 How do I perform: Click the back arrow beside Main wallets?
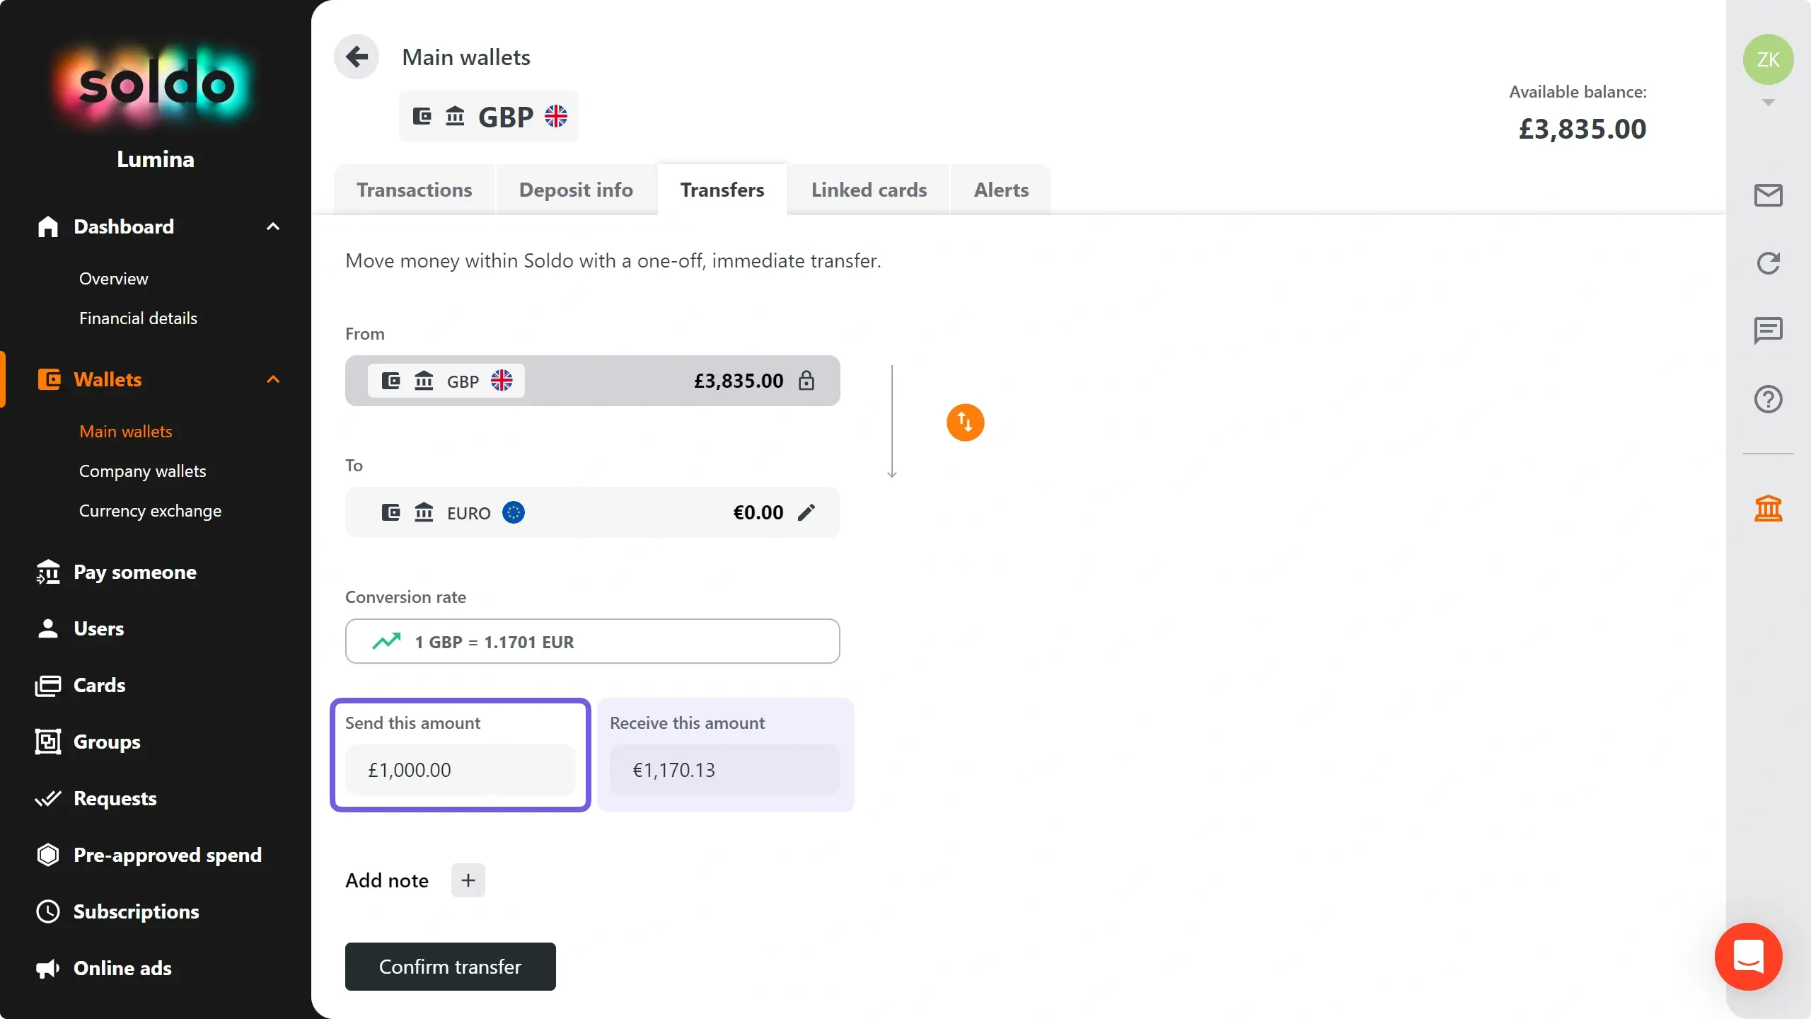click(x=357, y=57)
